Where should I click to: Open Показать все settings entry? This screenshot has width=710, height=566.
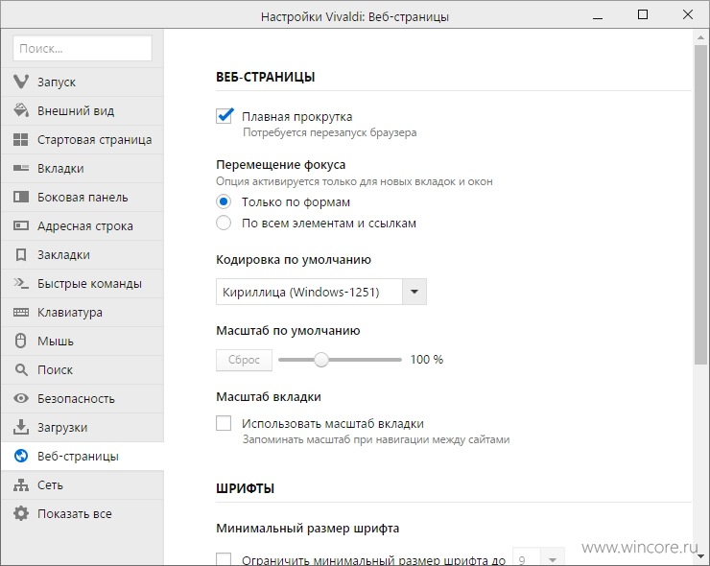pos(82,513)
